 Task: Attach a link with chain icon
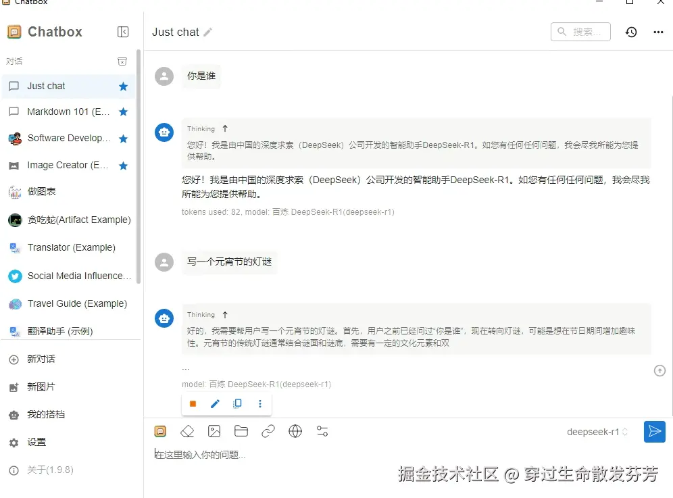[268, 431]
